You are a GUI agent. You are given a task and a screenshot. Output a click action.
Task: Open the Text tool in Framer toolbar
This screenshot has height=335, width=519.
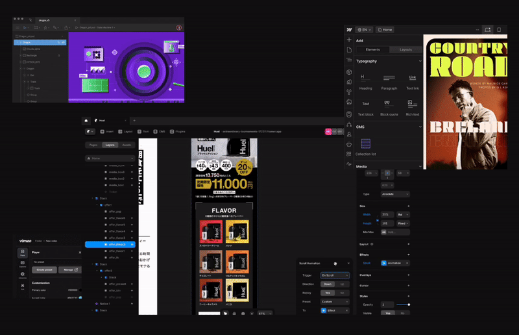143,132
